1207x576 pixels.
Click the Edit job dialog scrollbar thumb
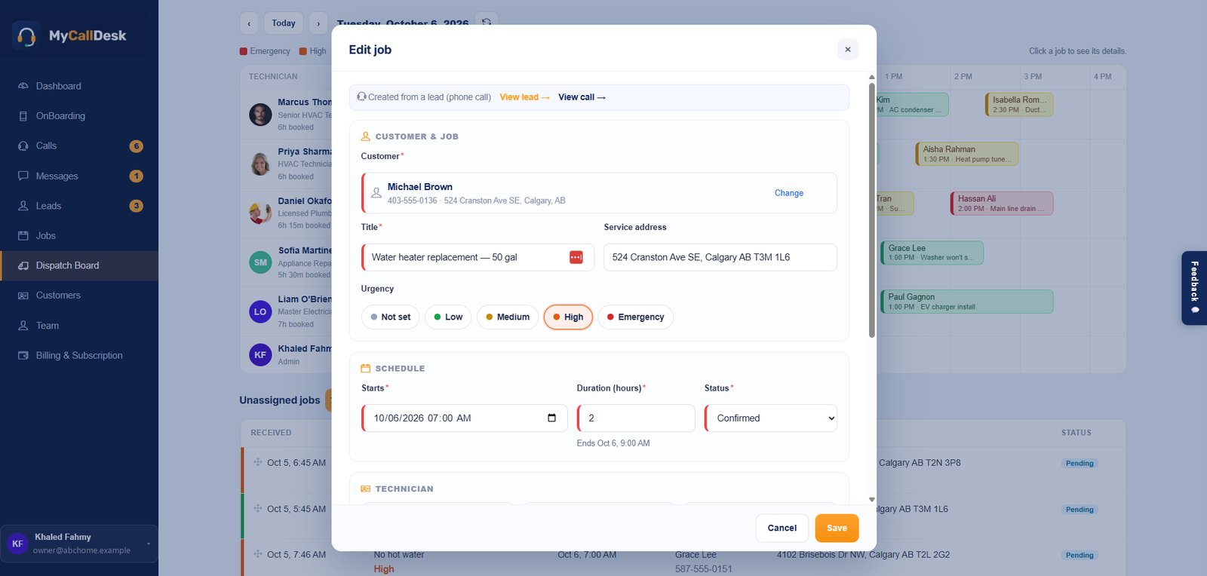tap(872, 210)
